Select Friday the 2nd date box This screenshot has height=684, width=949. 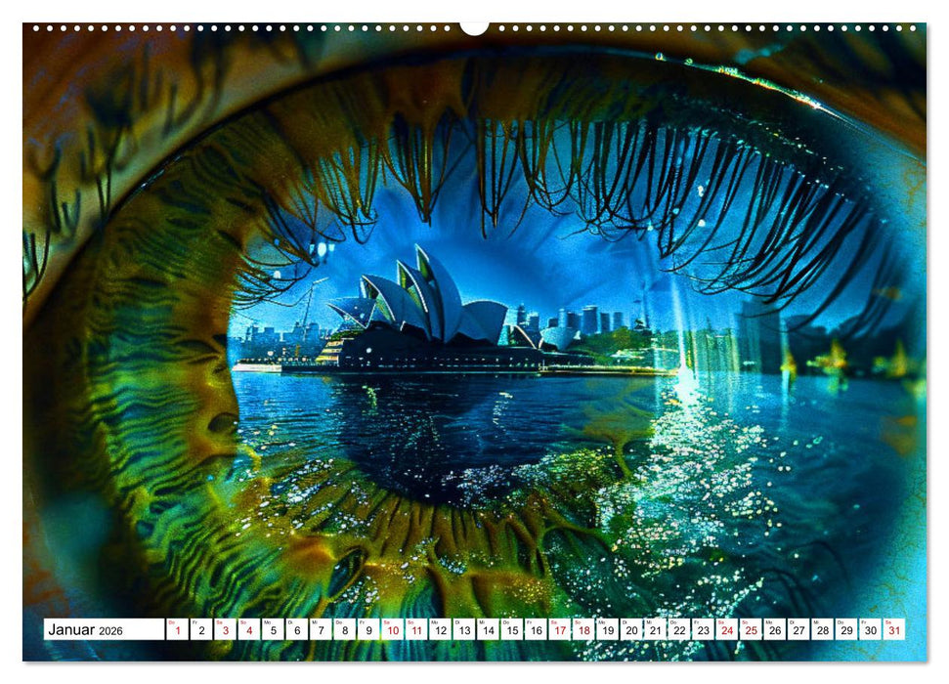201,630
